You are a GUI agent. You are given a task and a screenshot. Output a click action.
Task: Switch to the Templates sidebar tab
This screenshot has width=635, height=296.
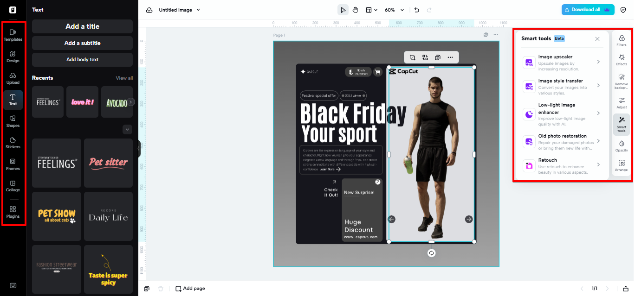pos(13,35)
